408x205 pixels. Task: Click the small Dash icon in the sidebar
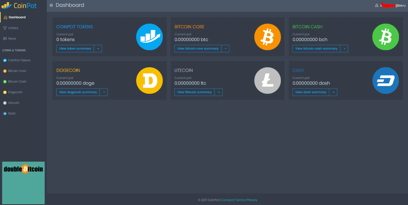(x=5, y=113)
